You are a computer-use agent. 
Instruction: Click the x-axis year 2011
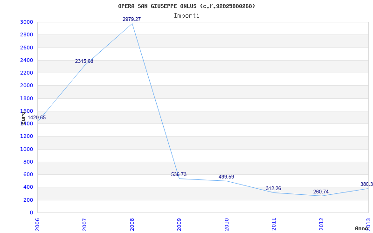pyautogui.click(x=274, y=224)
